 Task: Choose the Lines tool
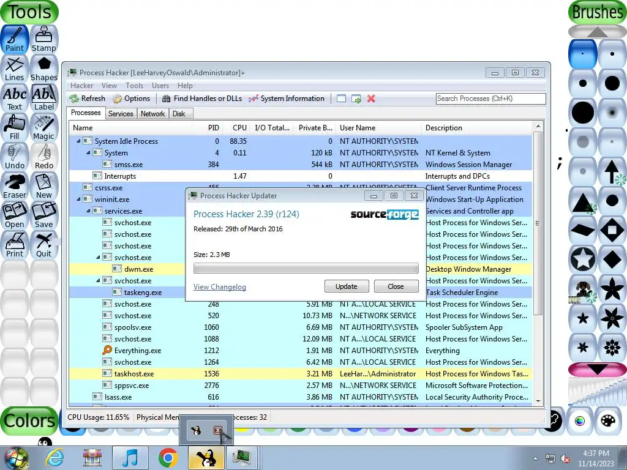pyautogui.click(x=15, y=69)
